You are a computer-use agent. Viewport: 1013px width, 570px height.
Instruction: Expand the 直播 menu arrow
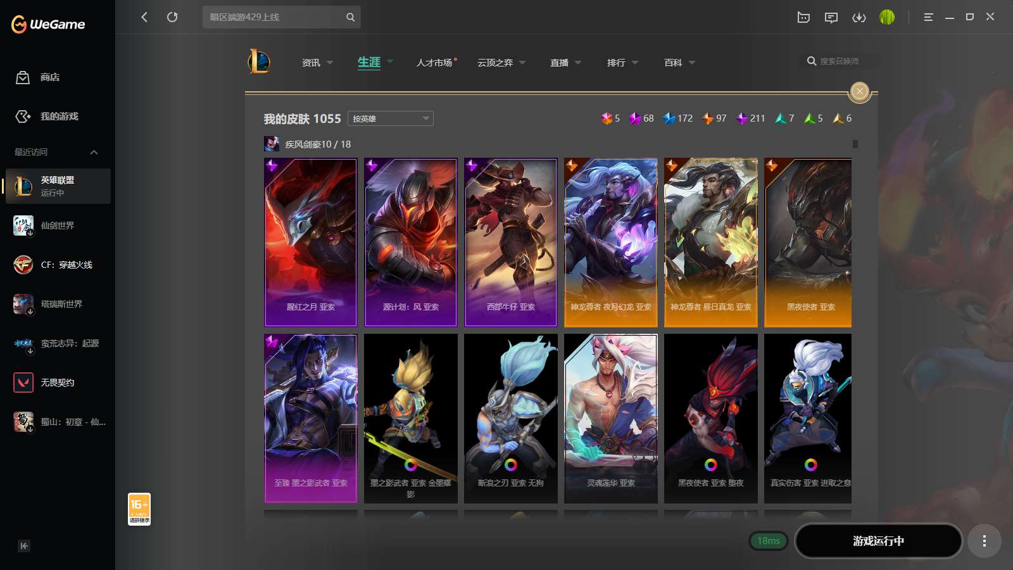pos(578,63)
